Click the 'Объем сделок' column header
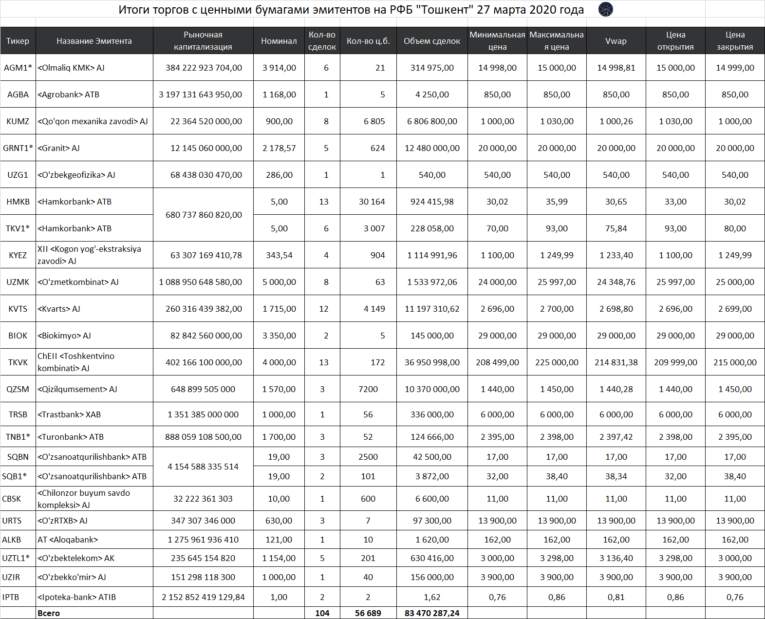 (x=432, y=41)
